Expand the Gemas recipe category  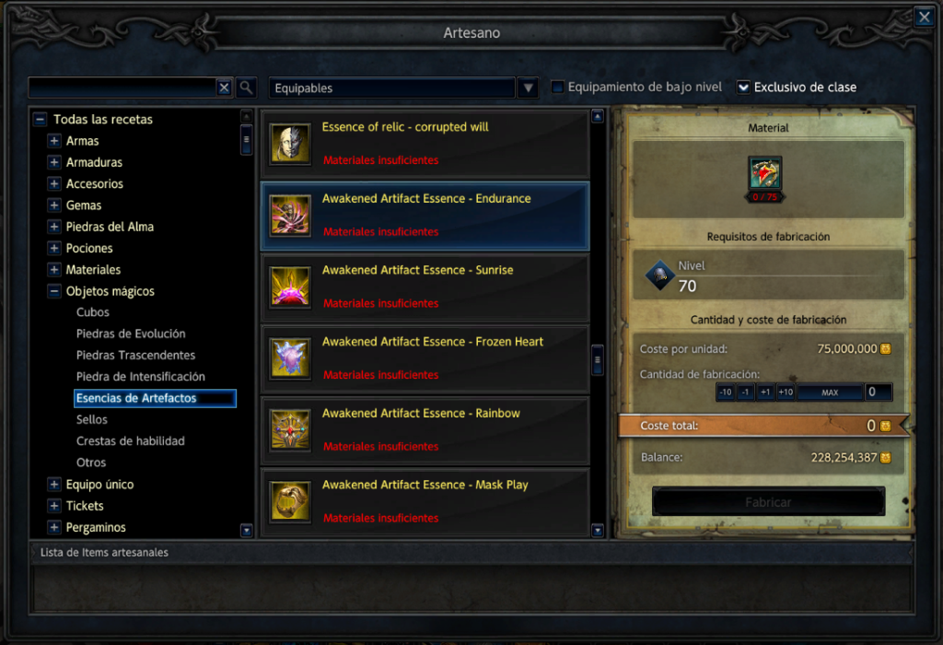[54, 205]
